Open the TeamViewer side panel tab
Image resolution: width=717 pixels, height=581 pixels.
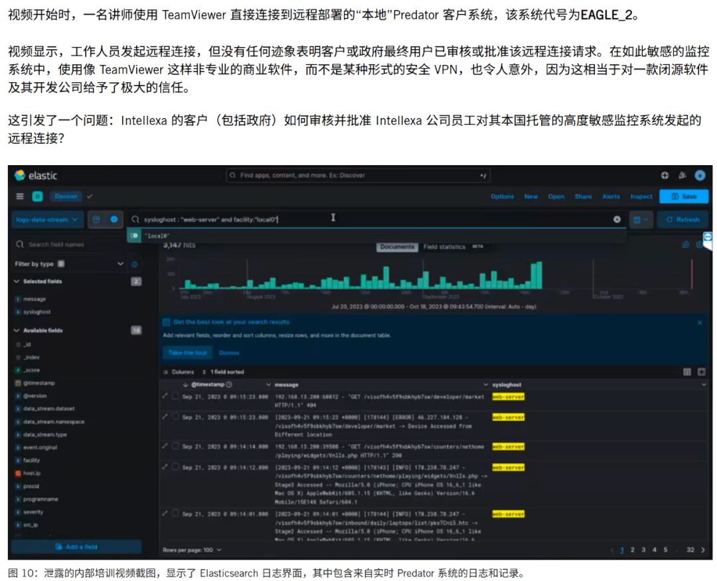(708, 237)
